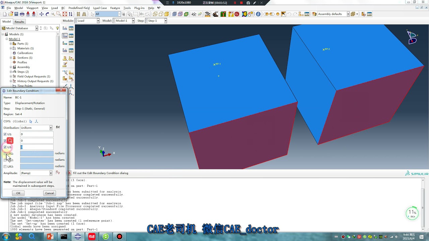The height and width of the screenshot is (241, 429).
Task: Click the Windows Start button
Action: [x=6, y=237]
